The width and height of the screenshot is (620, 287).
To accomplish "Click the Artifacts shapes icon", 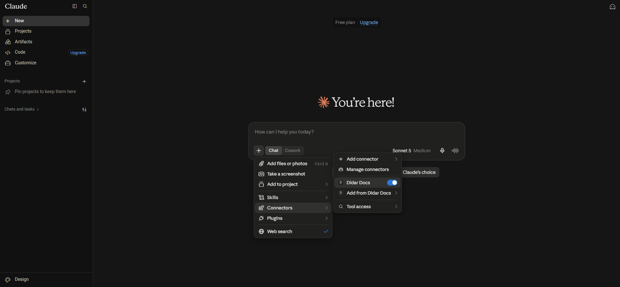I will click(8, 42).
